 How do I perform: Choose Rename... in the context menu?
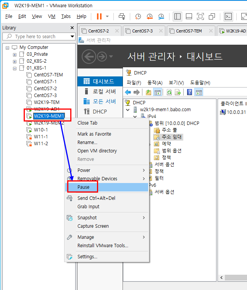coord(107,143)
